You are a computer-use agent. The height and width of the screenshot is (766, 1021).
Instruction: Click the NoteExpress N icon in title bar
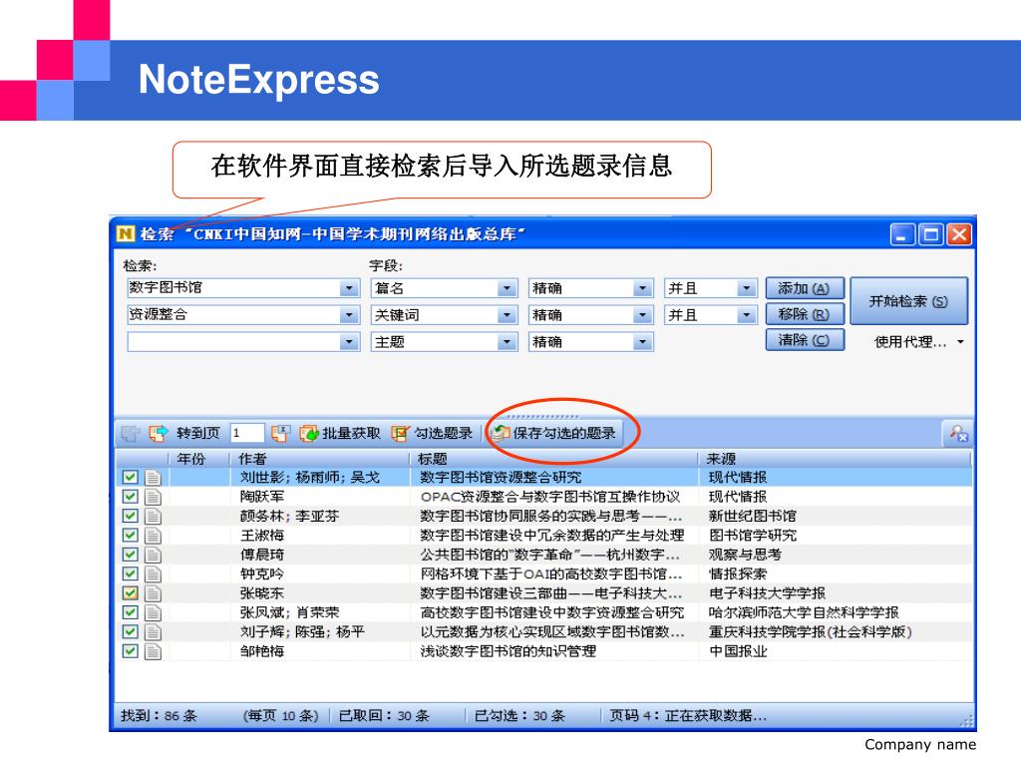tap(126, 233)
